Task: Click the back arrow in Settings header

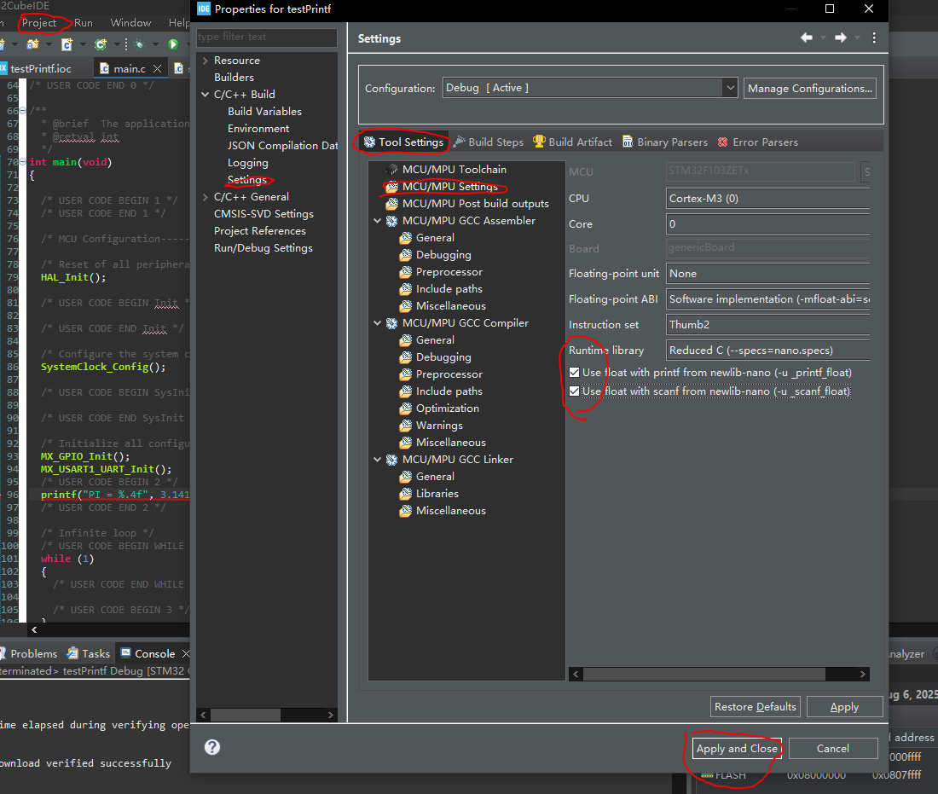Action: point(806,38)
